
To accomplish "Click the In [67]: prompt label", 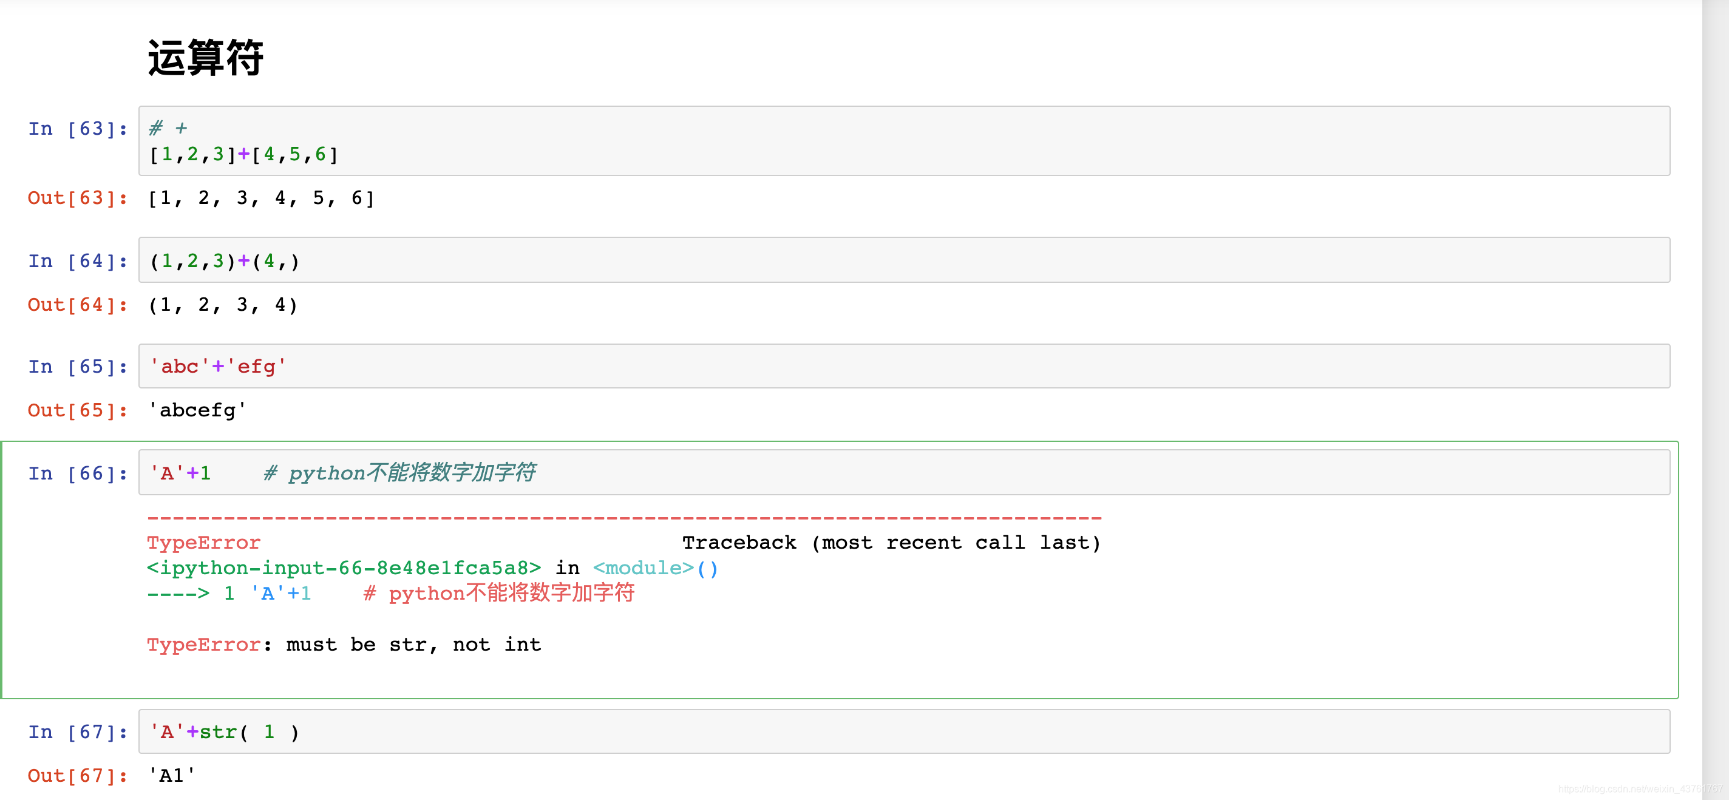I will click(x=78, y=731).
